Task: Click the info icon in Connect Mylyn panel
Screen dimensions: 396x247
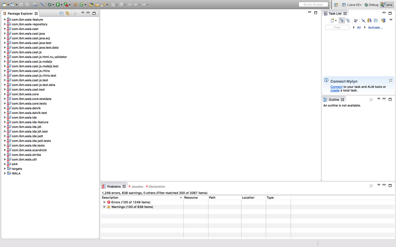Action: [326, 80]
